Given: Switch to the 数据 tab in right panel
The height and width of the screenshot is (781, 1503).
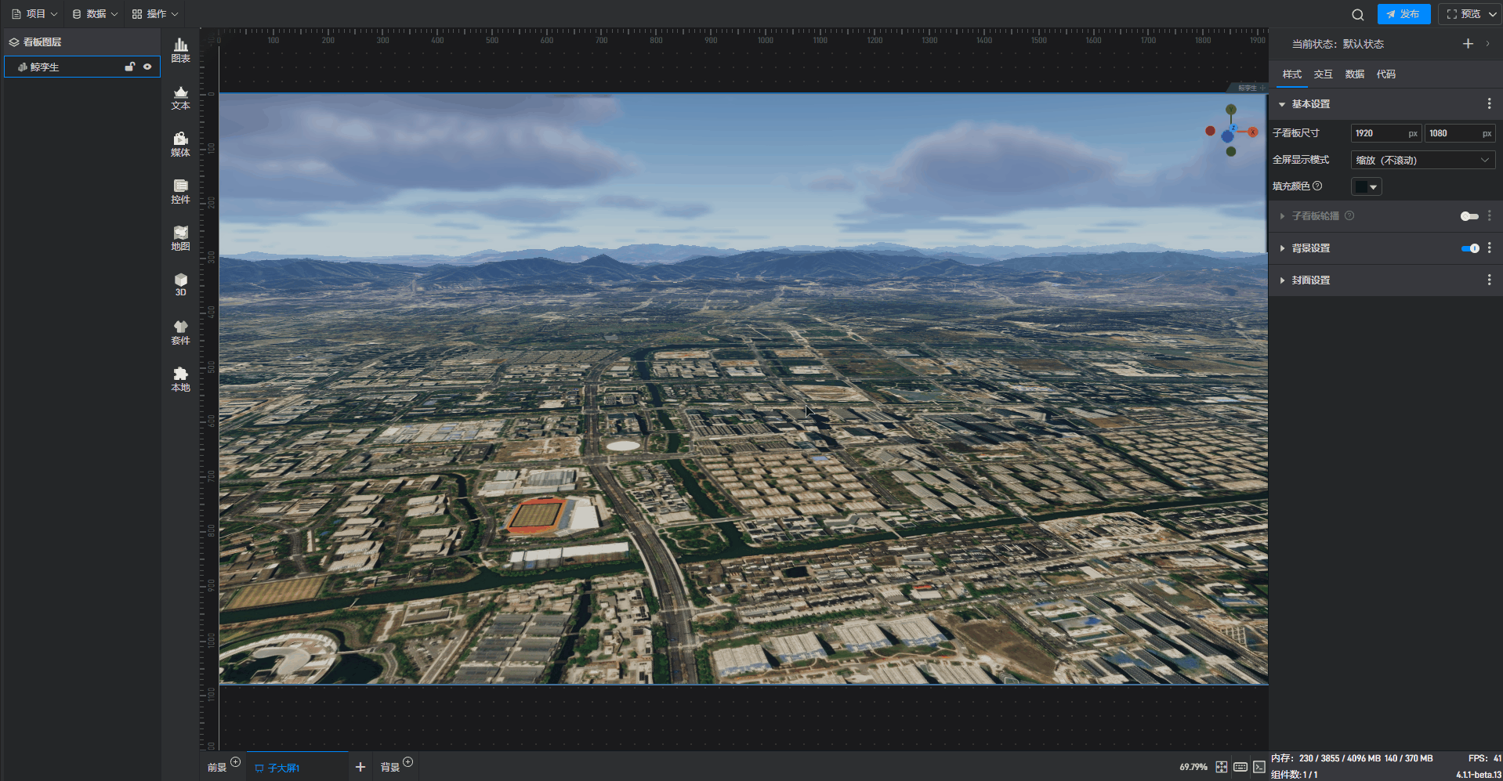Looking at the screenshot, I should pyautogui.click(x=1354, y=74).
